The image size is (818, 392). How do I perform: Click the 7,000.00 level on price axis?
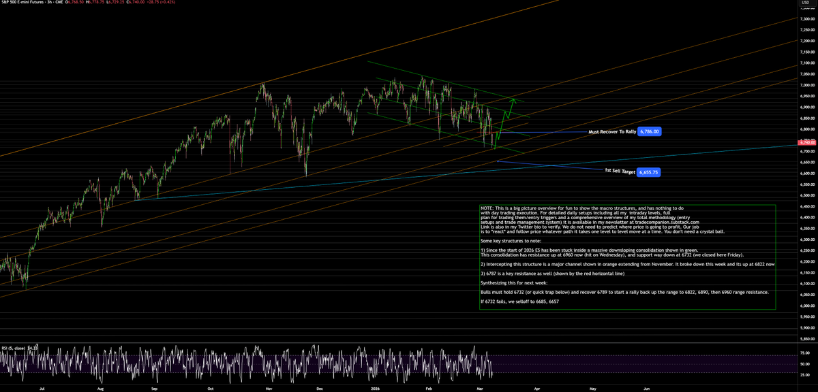806,85
